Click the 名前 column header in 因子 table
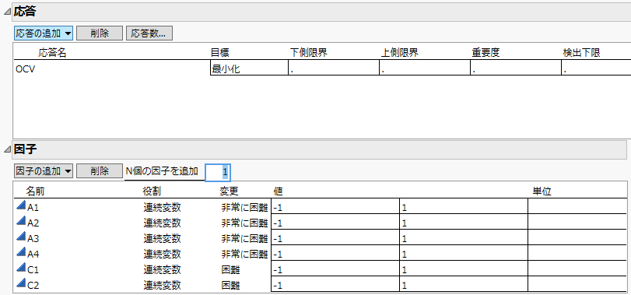 [x=35, y=191]
